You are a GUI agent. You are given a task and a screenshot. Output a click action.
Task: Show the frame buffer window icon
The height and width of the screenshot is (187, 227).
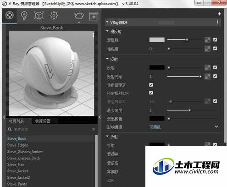[94, 16]
